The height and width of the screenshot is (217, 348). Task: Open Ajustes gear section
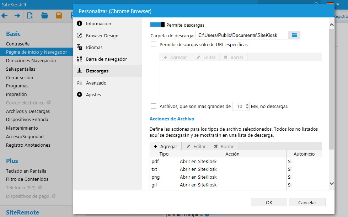[x=93, y=94]
